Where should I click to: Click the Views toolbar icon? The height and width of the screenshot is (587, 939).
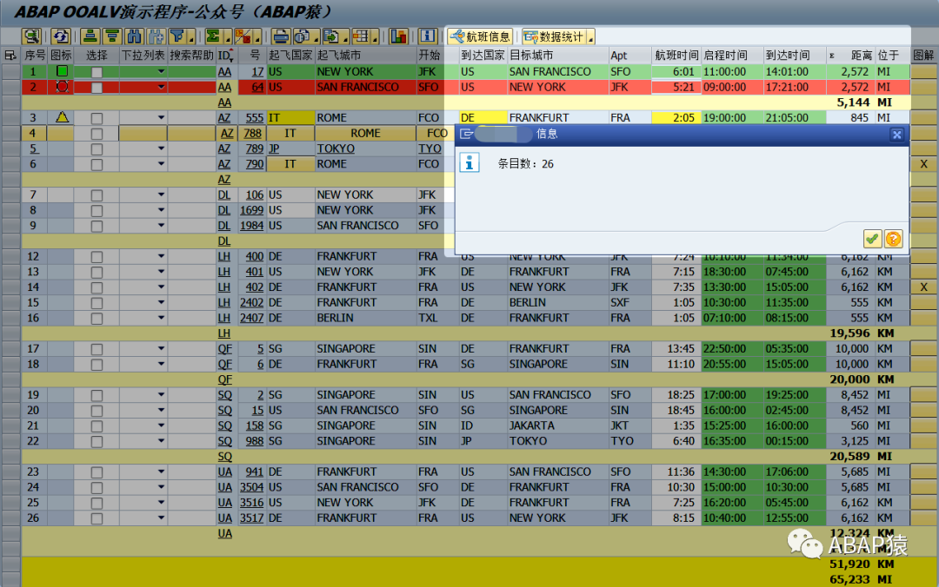click(303, 36)
